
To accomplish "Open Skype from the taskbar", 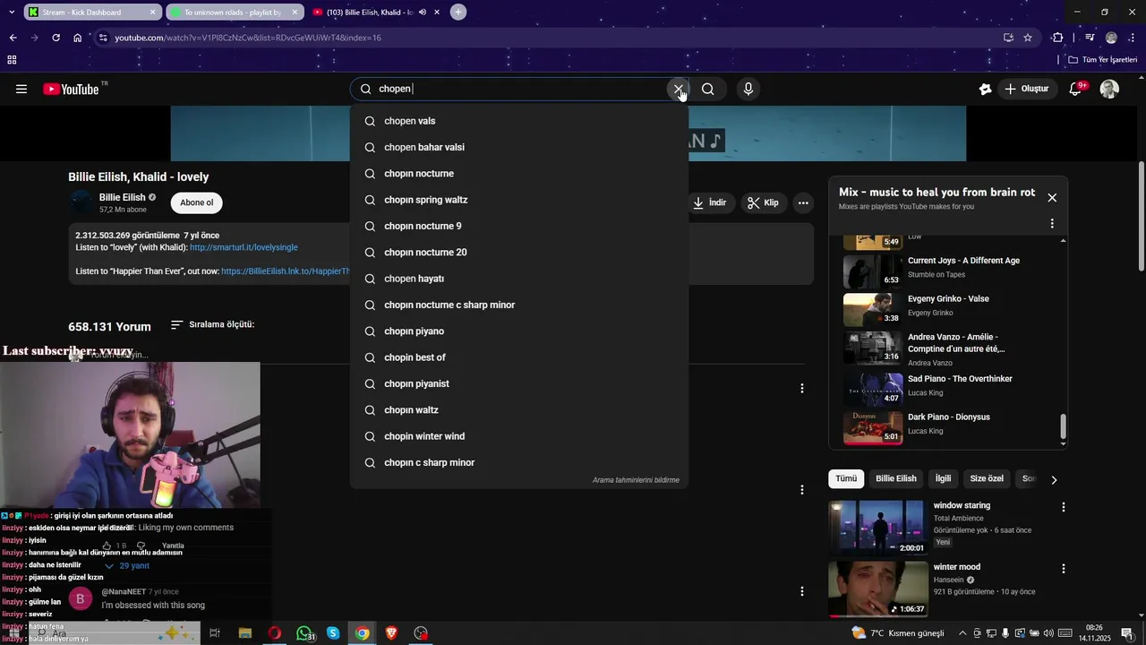I will tap(333, 633).
